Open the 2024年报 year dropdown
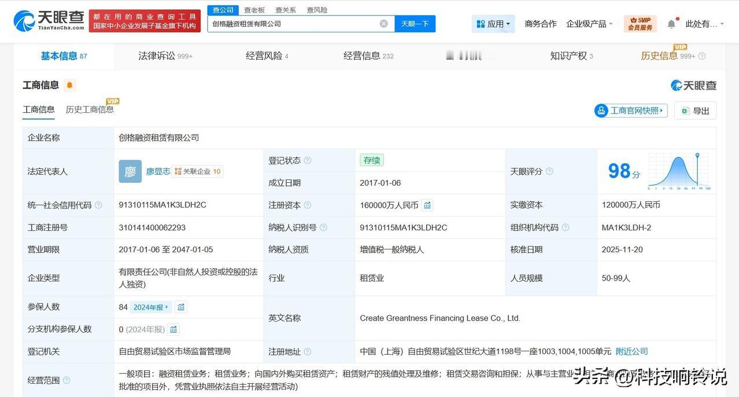Screen dimensions: 739x397 150,307
